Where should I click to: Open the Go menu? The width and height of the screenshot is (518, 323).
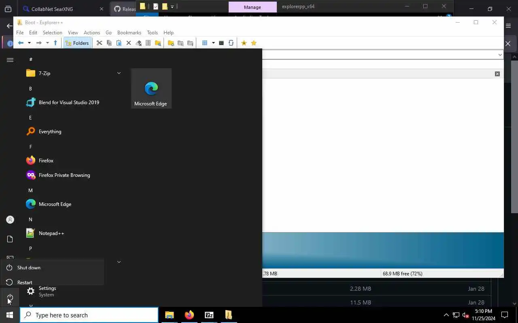tap(108, 33)
